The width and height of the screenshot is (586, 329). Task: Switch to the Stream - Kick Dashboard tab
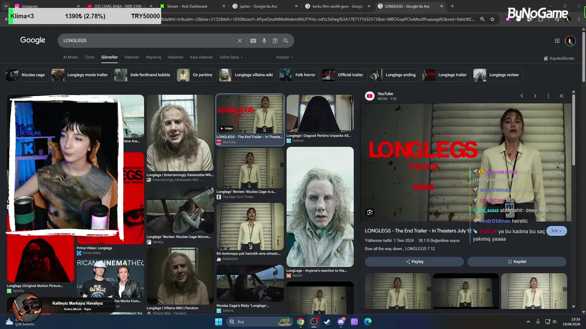pos(192,6)
